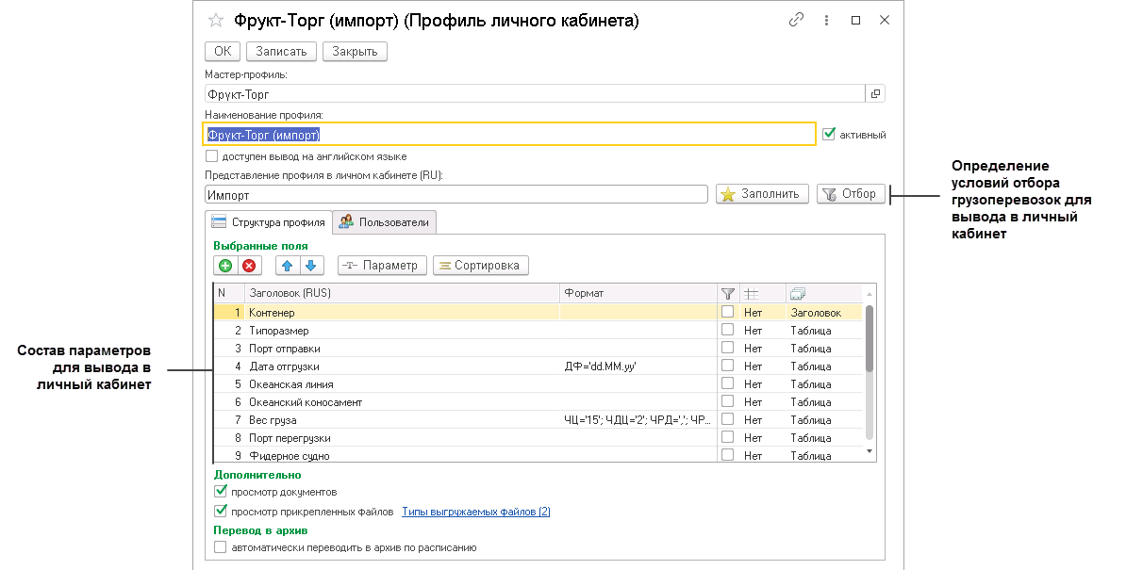The width and height of the screenshot is (1143, 570).
Task: Move the selected field down
Action: click(x=311, y=266)
